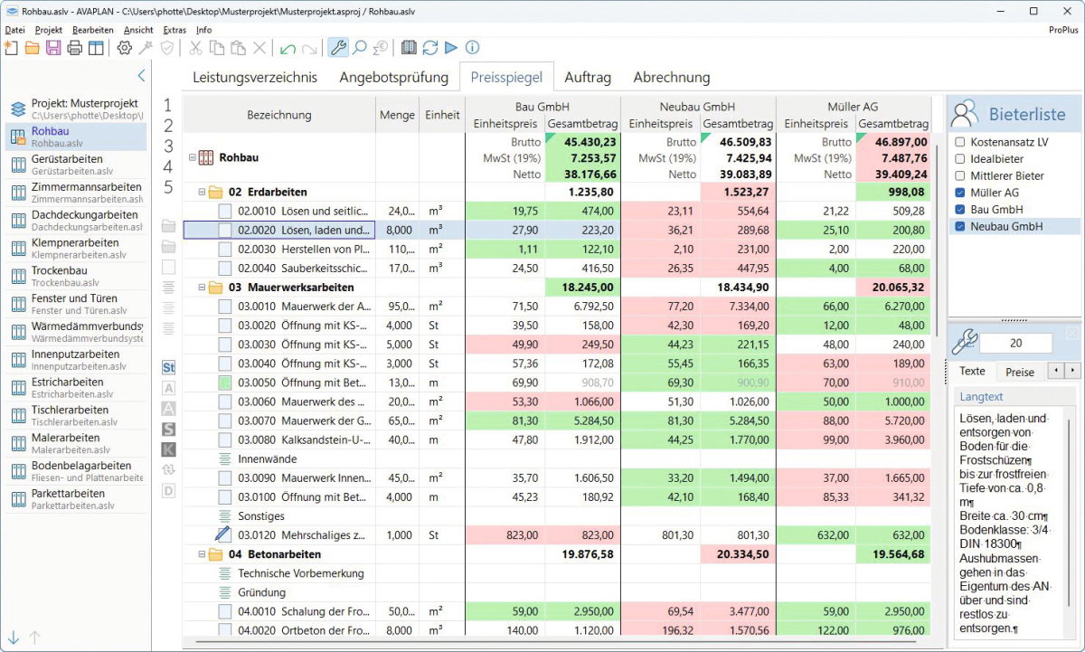Click the blue play arrow icon
The height and width of the screenshot is (652, 1085).
click(450, 48)
